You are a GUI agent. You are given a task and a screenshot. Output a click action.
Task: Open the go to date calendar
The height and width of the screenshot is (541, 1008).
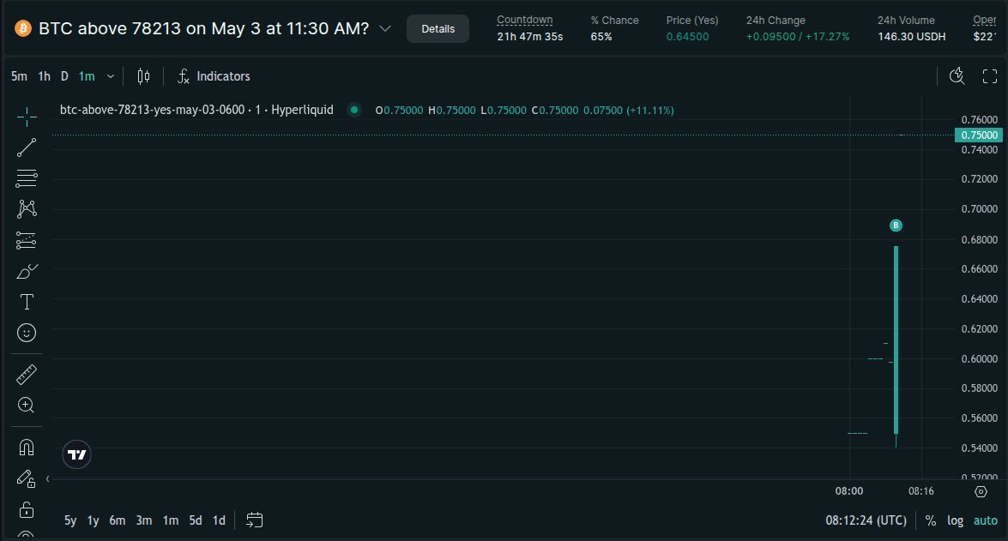(x=255, y=520)
